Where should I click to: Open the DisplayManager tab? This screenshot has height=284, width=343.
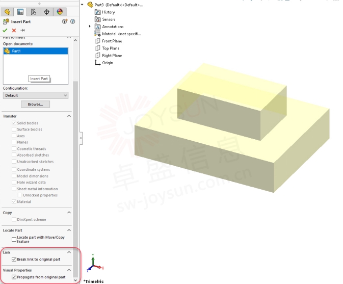pyautogui.click(x=60, y=12)
